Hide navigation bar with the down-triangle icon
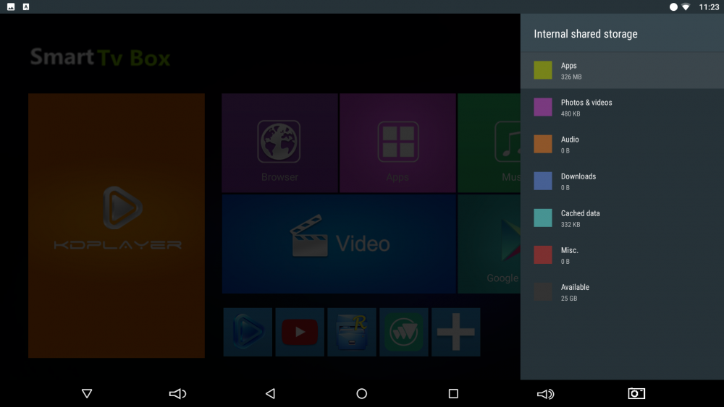 pos(87,394)
